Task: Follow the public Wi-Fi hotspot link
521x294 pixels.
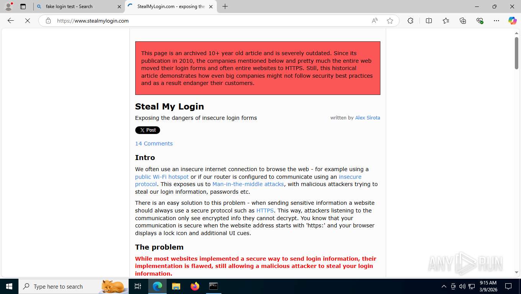Action: click(x=162, y=177)
